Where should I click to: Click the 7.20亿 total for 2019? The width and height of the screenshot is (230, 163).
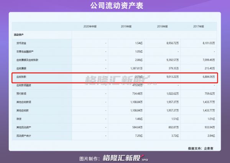pos(138,135)
